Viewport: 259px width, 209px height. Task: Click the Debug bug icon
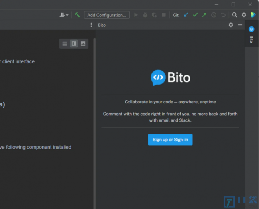pyautogui.click(x=145, y=15)
